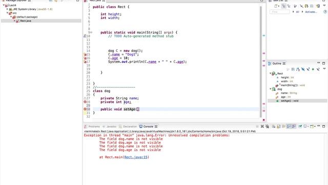
Task: Click the red overview ruler error square
Action: pos(263,120)
